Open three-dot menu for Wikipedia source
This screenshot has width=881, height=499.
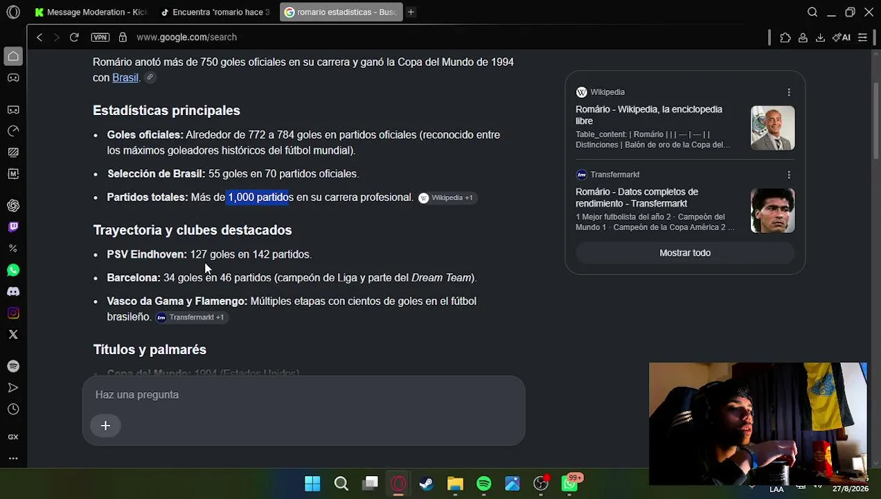click(x=789, y=92)
